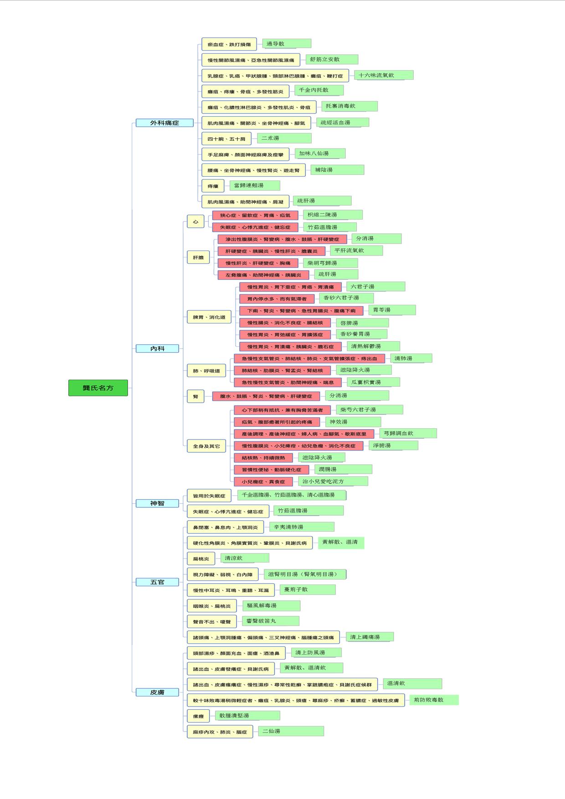Select the 清肺湯 formula node
The height and width of the screenshot is (799, 565).
coord(411,359)
